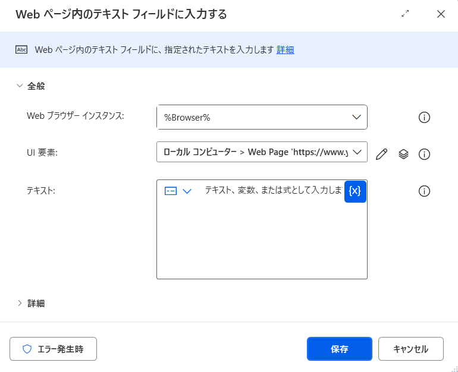This screenshot has width=458, height=372.
Task: Click the expand dialog size icon
Action: tap(406, 14)
